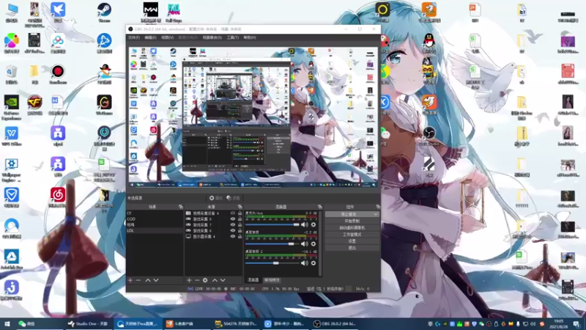The image size is (586, 330).
Task: Open the Windows Start button
Action: [7, 323]
